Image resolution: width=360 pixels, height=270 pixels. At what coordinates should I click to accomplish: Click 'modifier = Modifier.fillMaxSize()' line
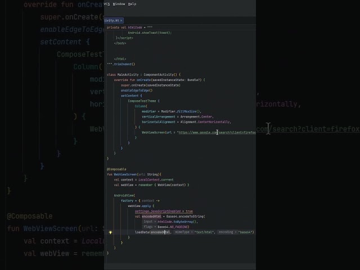(172, 111)
